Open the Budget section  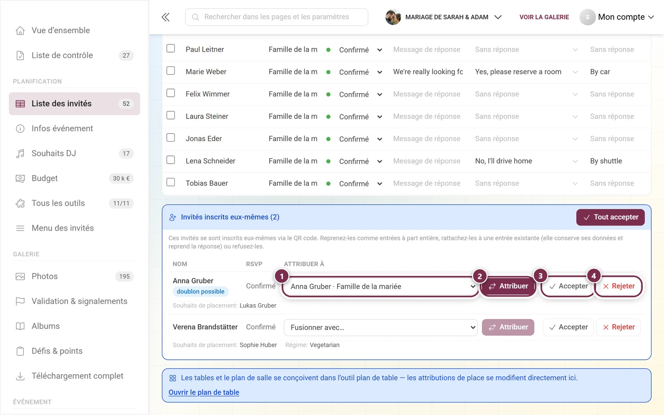point(74,178)
